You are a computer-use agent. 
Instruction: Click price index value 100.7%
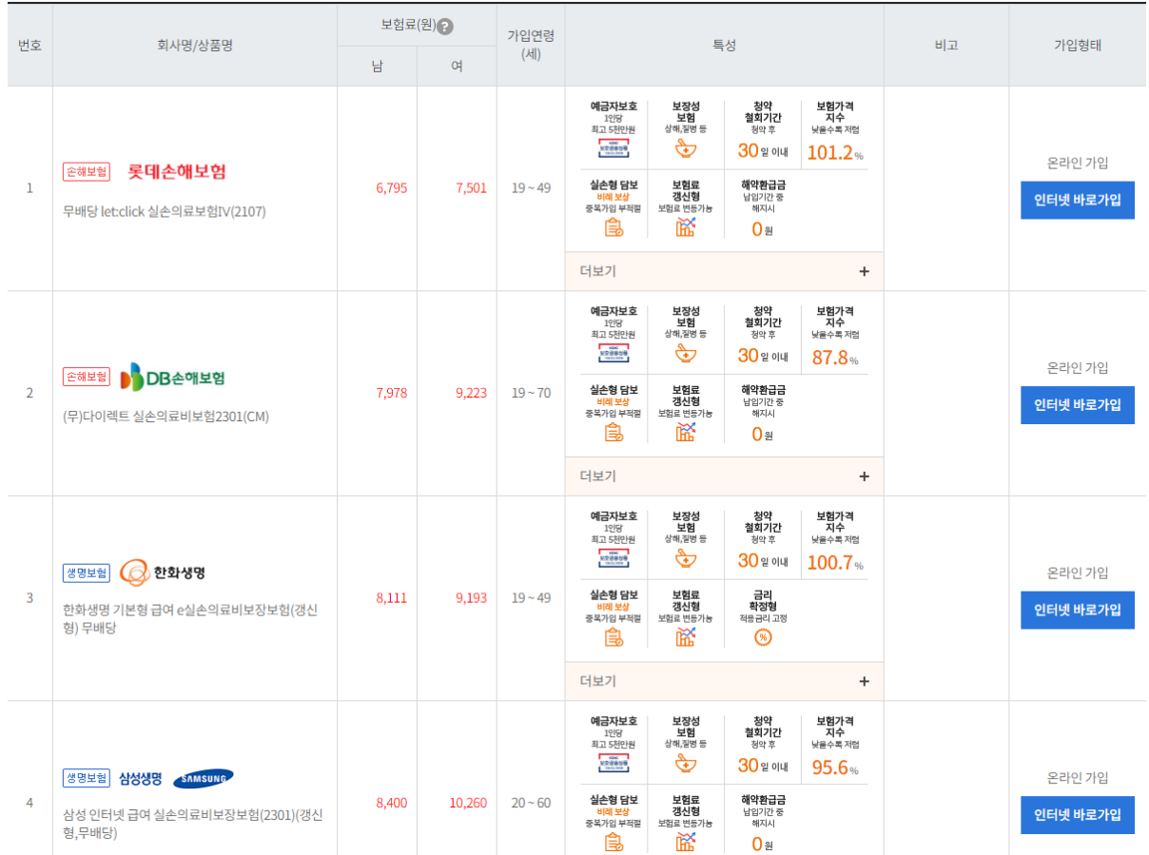(x=835, y=562)
